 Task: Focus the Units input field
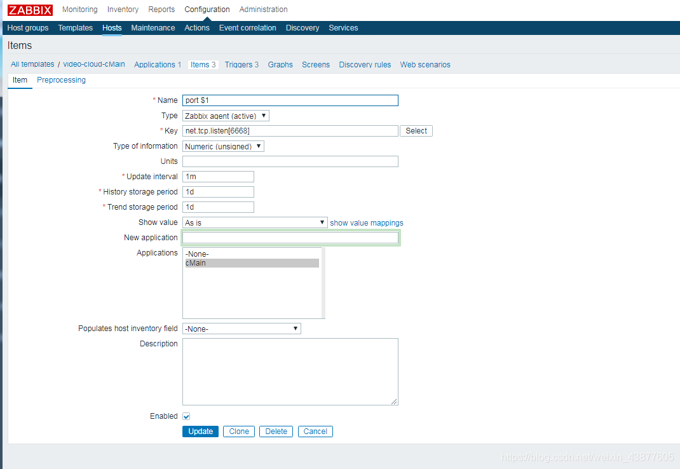290,161
